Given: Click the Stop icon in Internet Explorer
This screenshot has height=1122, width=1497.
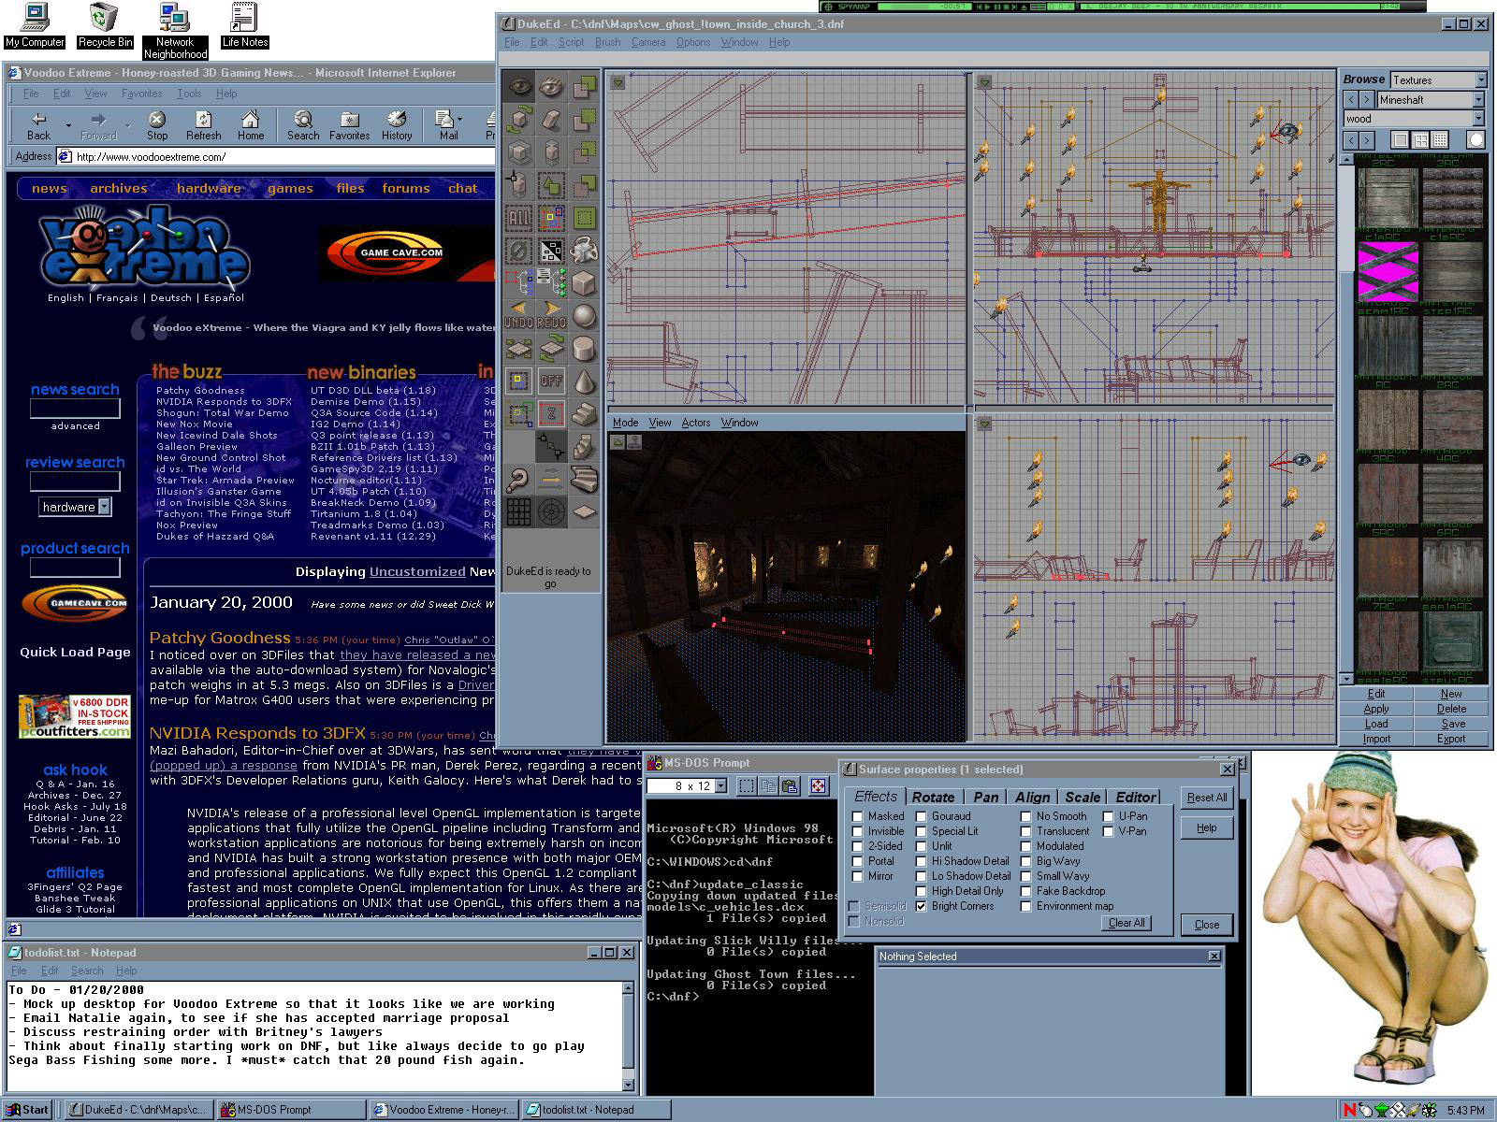Looking at the screenshot, I should [x=157, y=125].
